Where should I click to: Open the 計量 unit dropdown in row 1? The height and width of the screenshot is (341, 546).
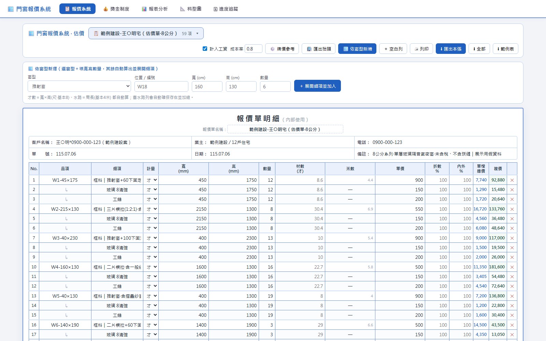tap(151, 180)
